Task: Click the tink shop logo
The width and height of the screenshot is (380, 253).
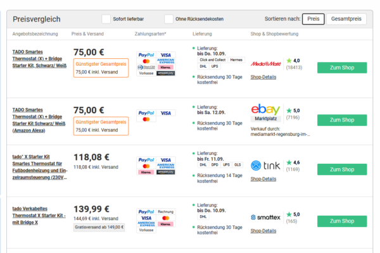Action: click(x=265, y=166)
